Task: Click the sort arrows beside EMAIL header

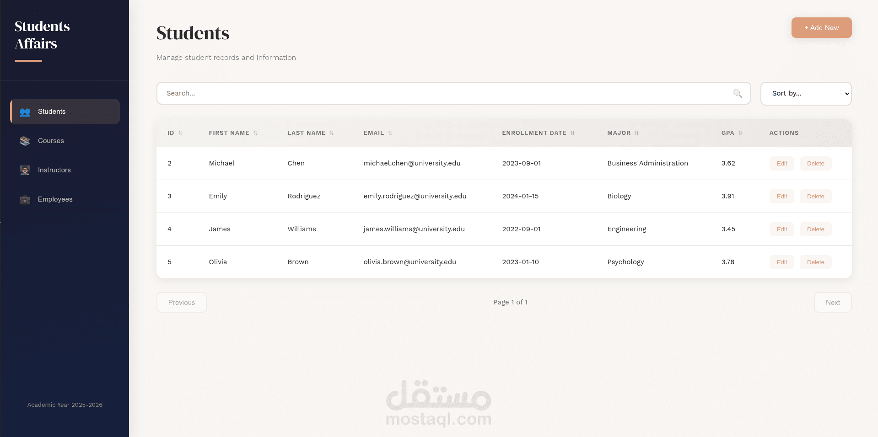Action: (x=390, y=133)
